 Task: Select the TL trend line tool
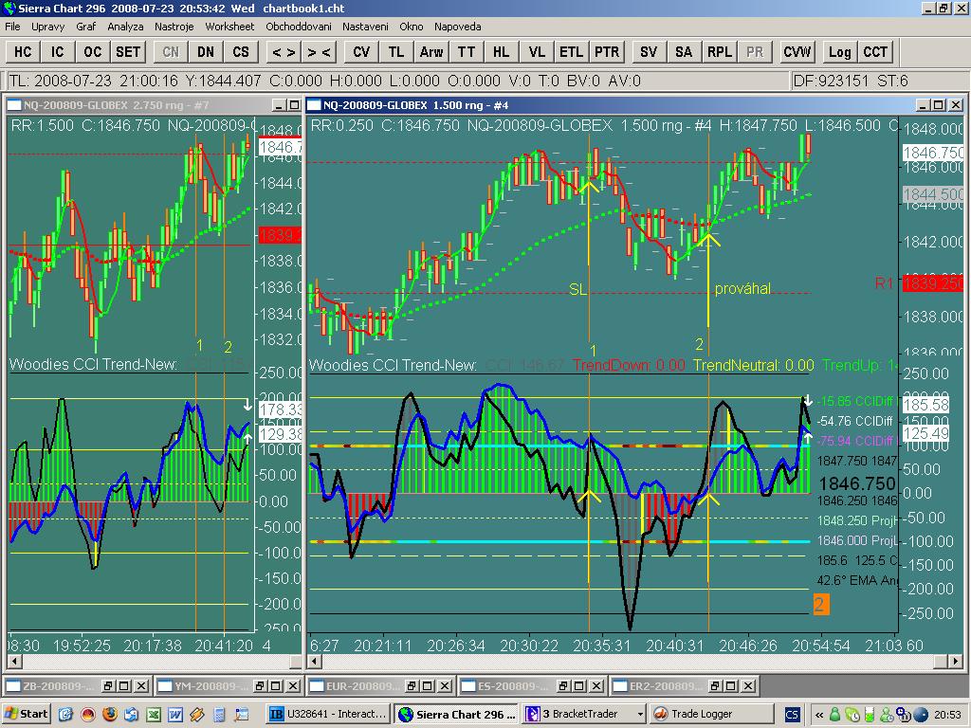click(x=396, y=52)
